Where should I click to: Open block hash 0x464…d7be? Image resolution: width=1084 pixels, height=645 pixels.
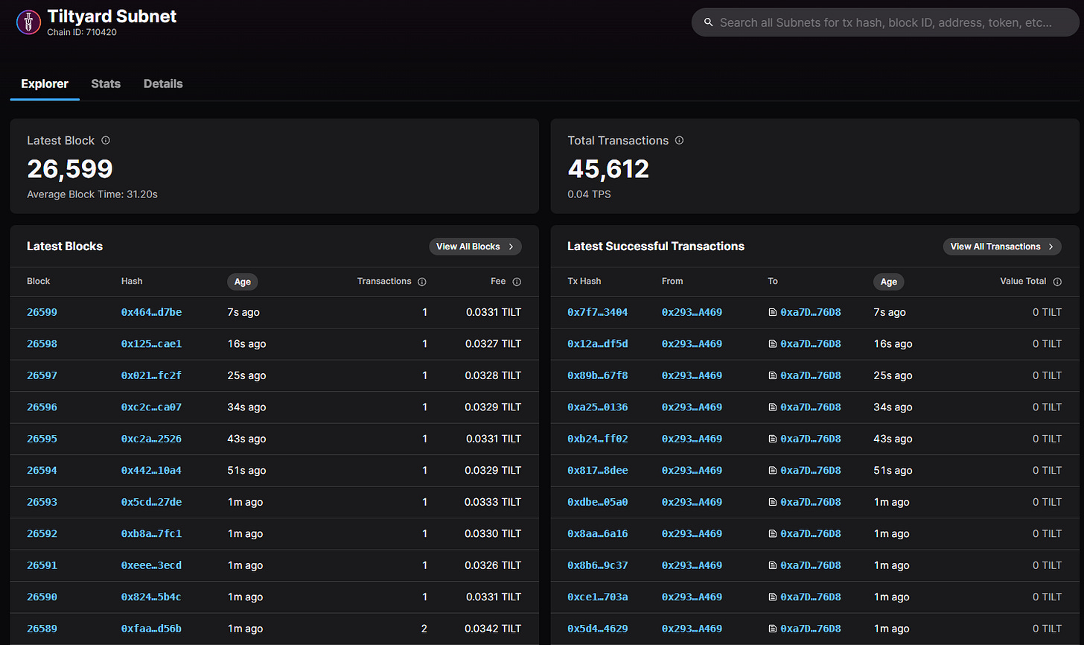151,312
